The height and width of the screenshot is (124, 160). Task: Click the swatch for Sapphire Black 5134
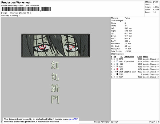tap(117, 72)
